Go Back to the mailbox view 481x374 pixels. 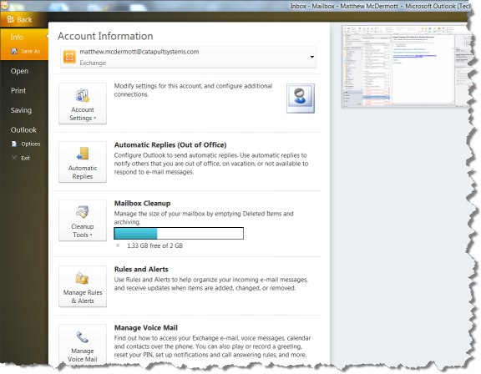point(20,20)
